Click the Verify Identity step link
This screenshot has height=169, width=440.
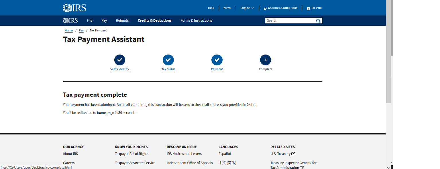point(120,69)
